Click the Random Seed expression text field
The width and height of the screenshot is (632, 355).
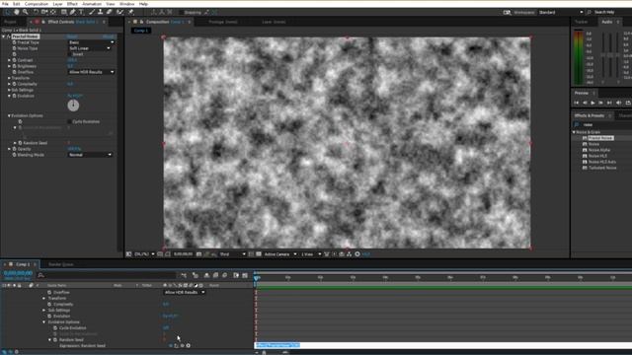(443, 345)
